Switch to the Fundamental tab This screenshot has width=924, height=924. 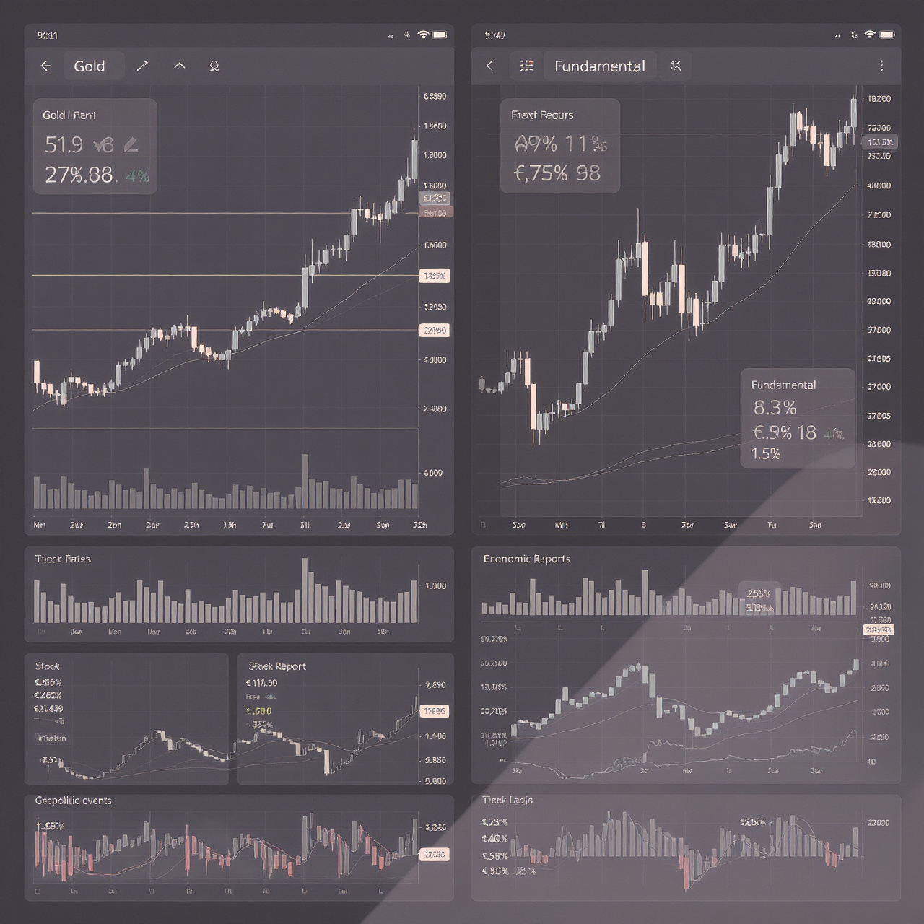pos(599,66)
